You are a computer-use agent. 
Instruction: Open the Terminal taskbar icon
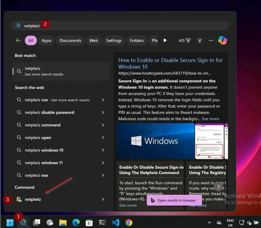(102, 223)
